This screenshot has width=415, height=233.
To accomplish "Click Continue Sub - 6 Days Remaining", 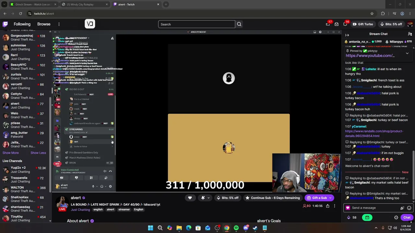I will 273,198.
